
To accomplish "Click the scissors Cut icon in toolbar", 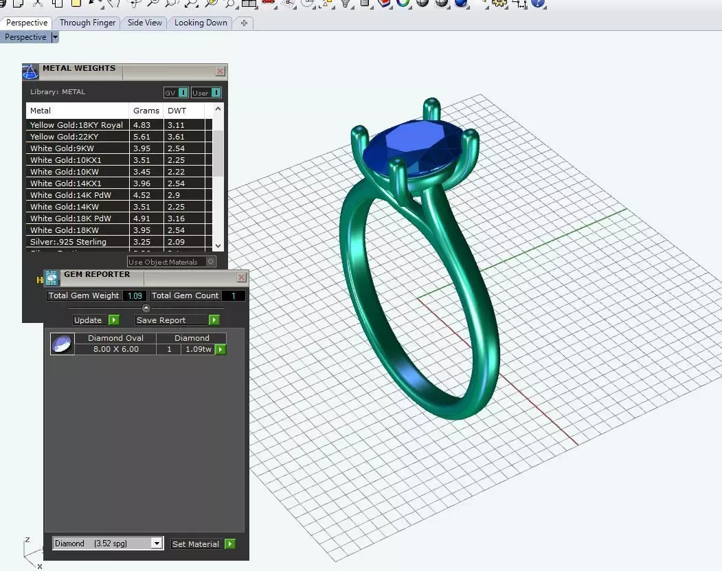I will point(38,3).
